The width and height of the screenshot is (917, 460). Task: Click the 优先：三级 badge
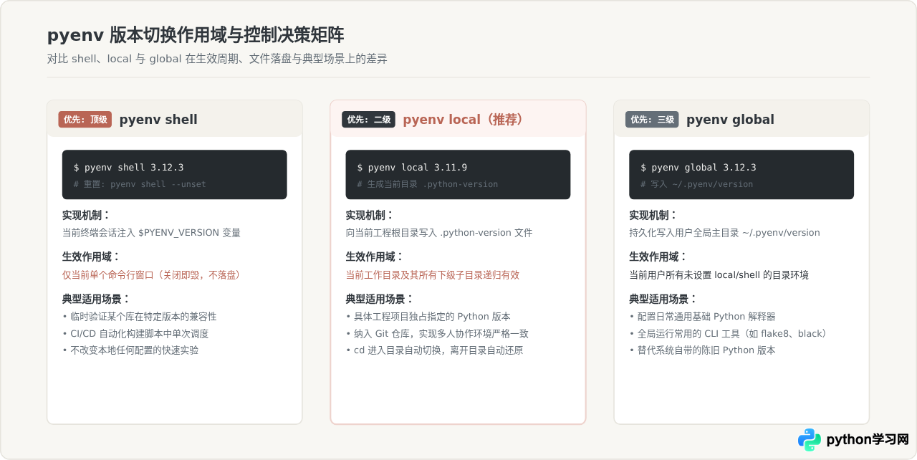(x=652, y=120)
